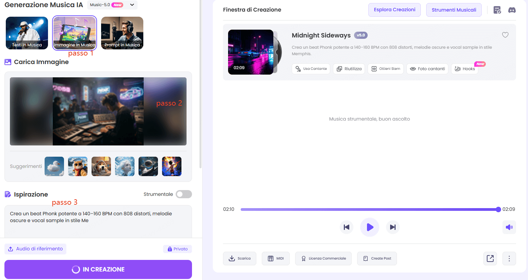Toggle the Strumentale switch

183,194
